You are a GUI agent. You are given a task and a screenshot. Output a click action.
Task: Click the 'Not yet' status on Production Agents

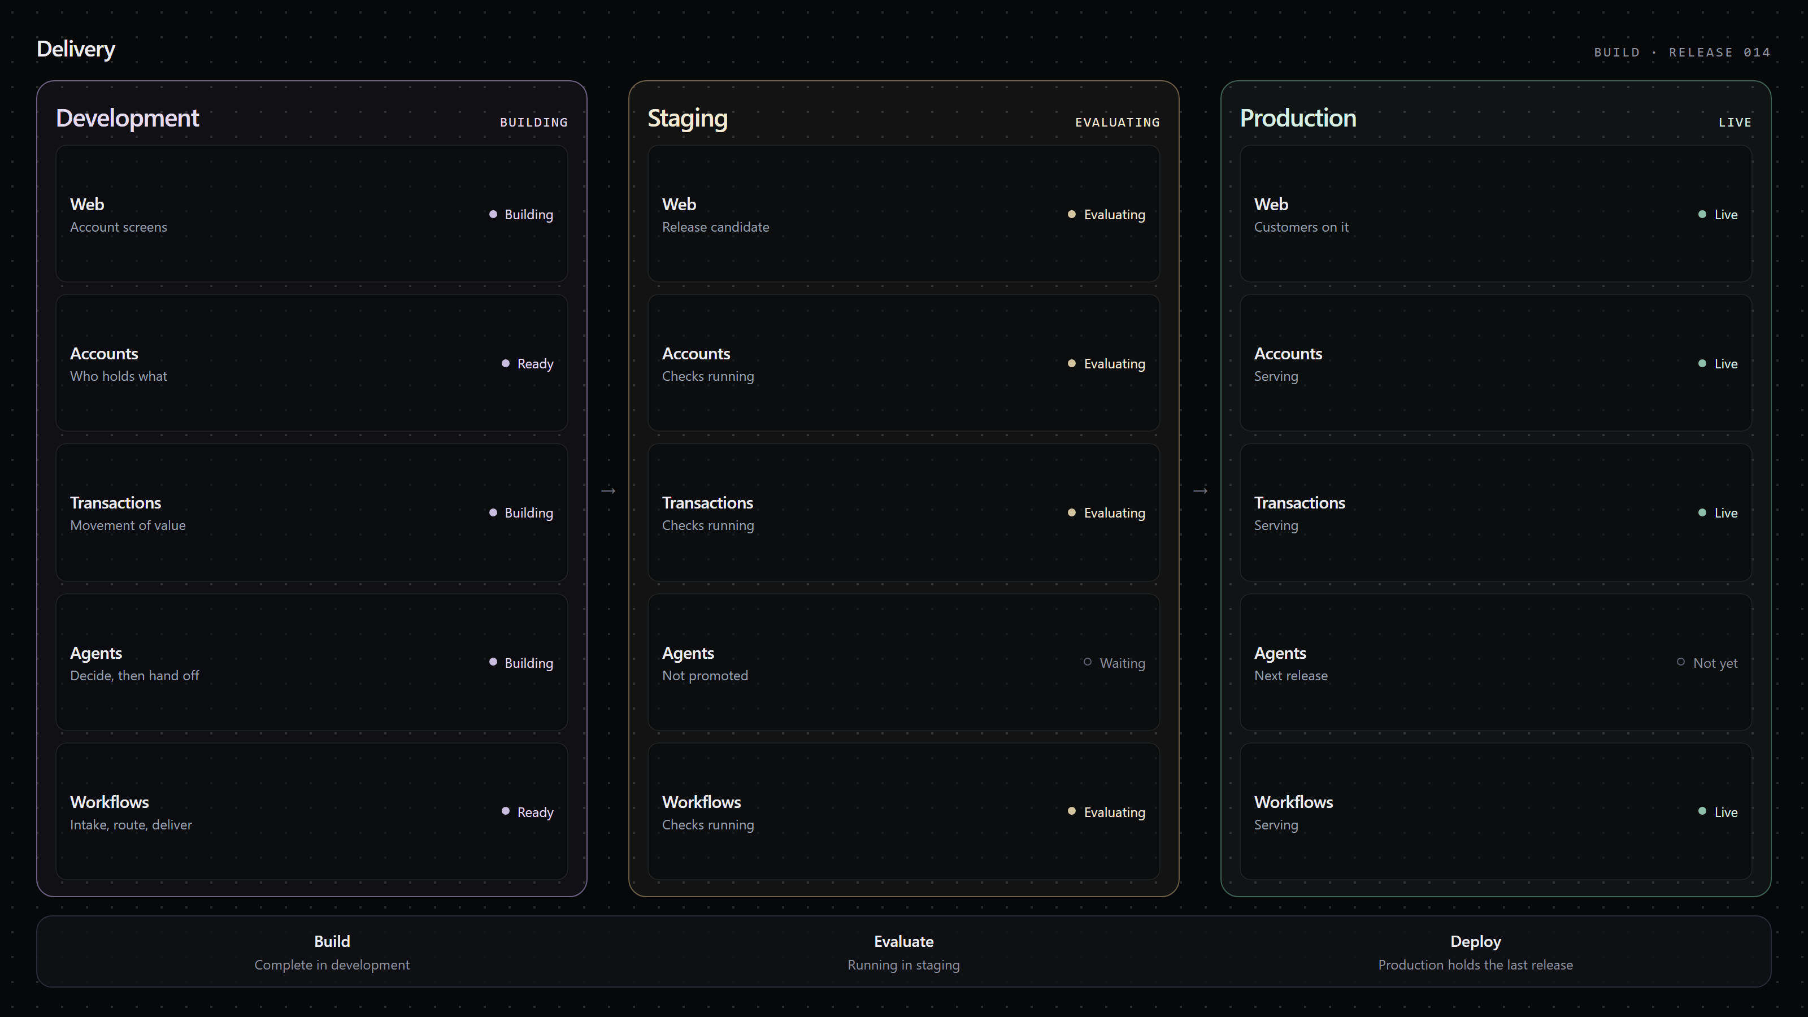point(1707,663)
